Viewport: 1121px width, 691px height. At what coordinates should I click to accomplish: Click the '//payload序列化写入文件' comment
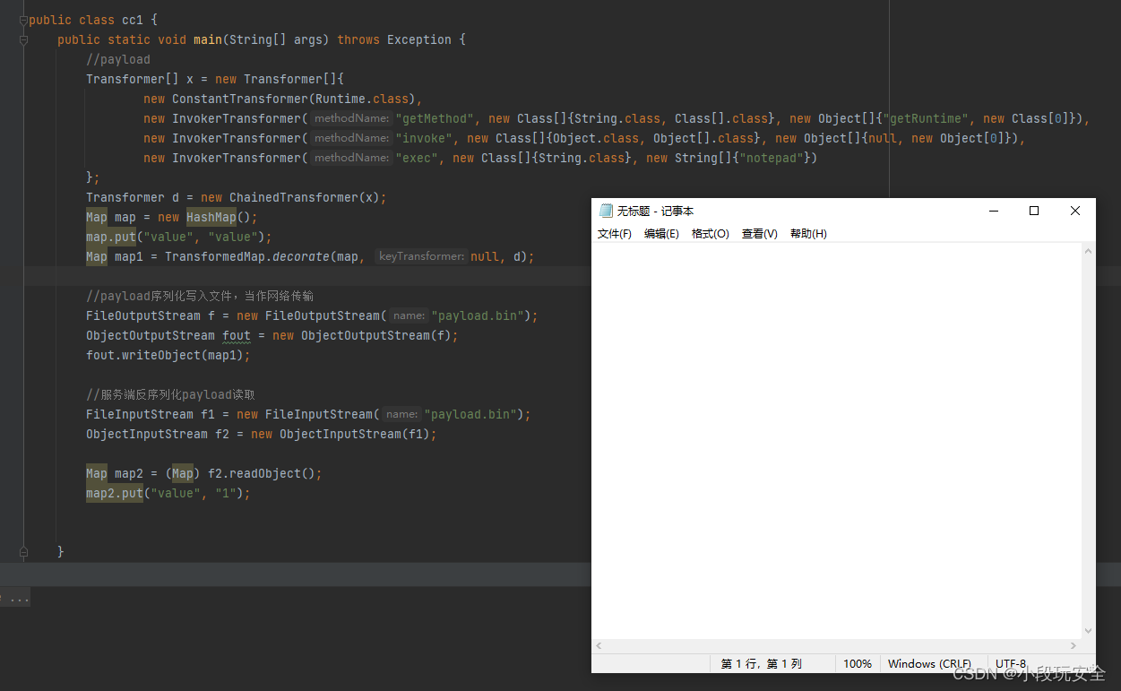[x=200, y=296]
